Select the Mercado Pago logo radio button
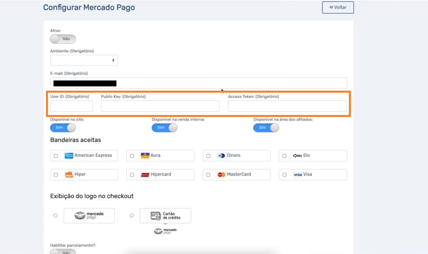The width and height of the screenshot is (428, 254). [55, 216]
